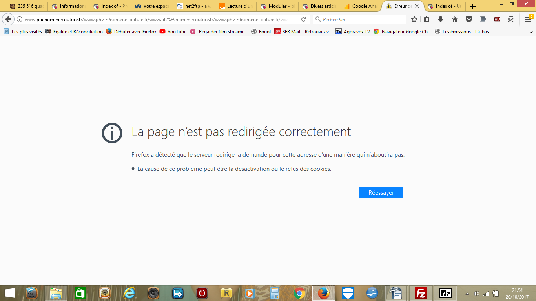The image size is (536, 301).
Task: Open Egalite et Réconciliation bookmark
Action: pos(74,32)
